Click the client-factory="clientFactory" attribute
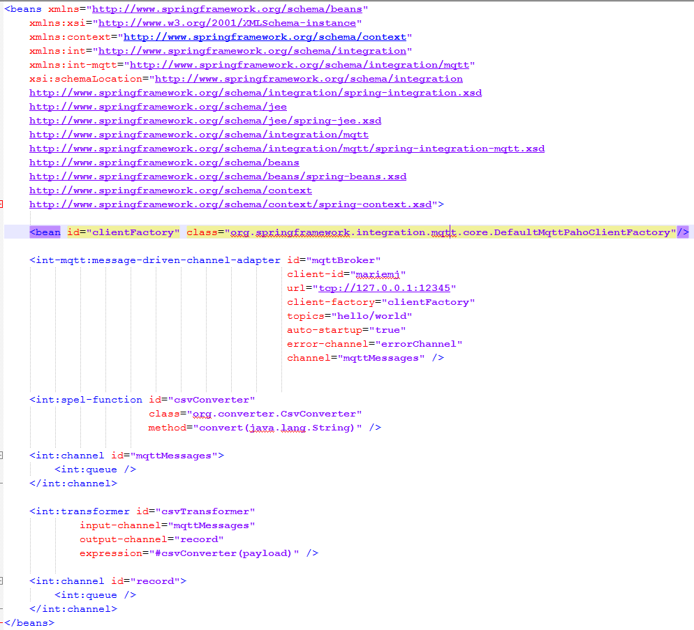This screenshot has width=694, height=630. (381, 302)
